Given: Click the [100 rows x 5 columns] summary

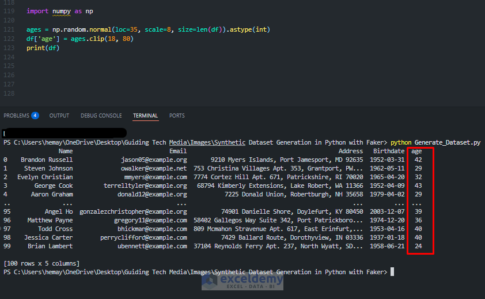Looking at the screenshot, I should pos(41,263).
